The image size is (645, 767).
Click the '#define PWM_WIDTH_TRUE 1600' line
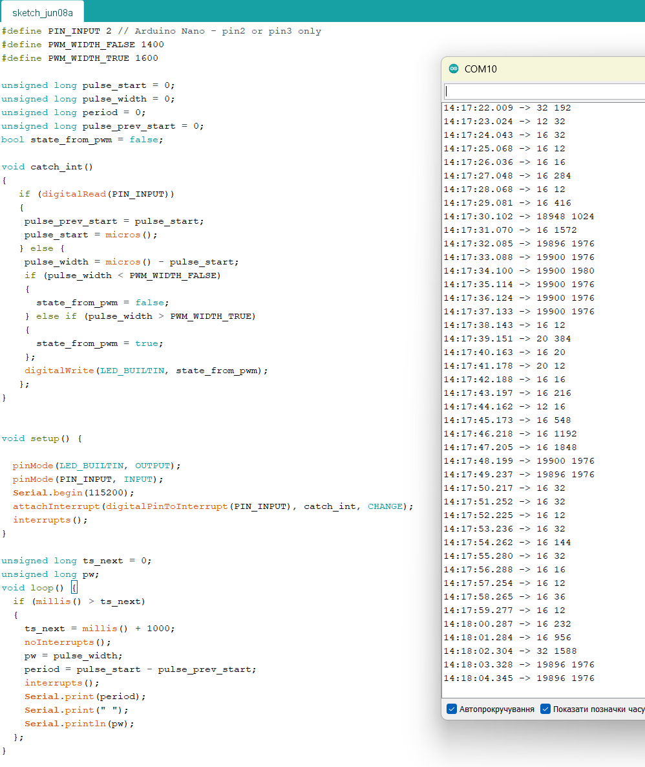(x=79, y=58)
